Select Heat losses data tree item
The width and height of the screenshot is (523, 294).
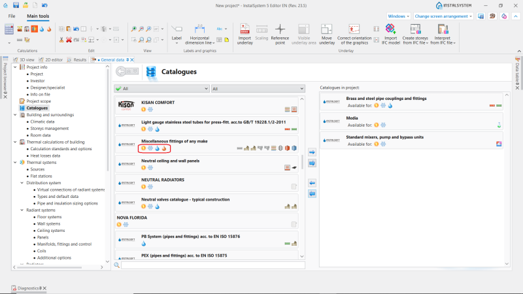pyautogui.click(x=45, y=155)
